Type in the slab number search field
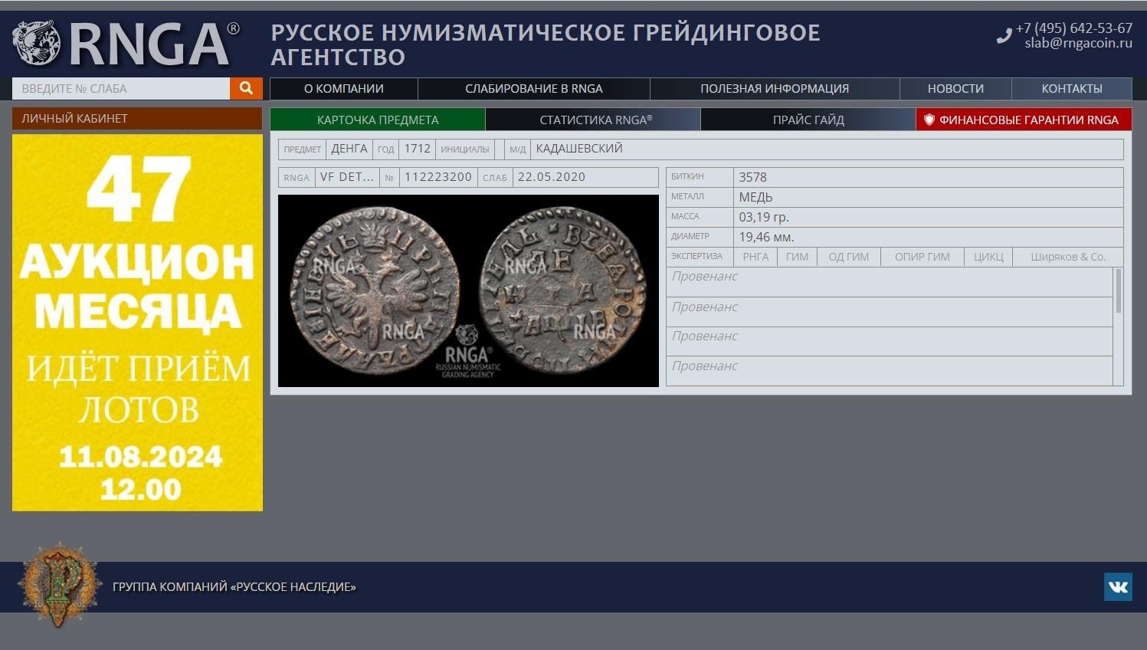The image size is (1147, 650). pos(121,88)
